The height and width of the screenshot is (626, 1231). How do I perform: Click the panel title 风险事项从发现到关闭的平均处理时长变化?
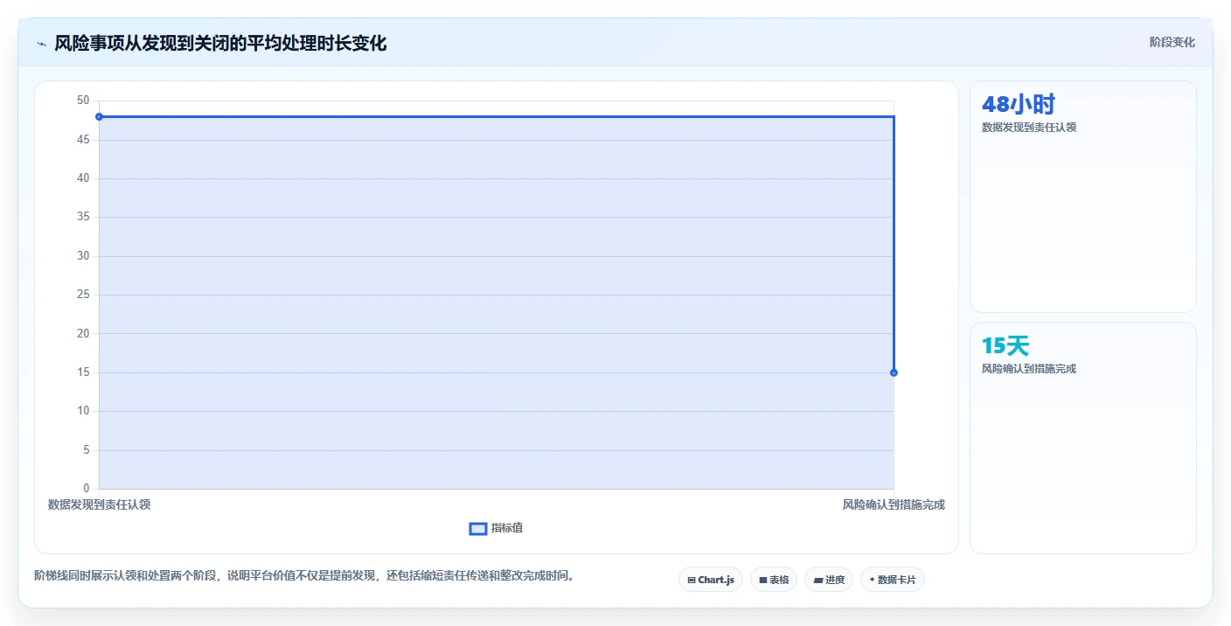[x=220, y=43]
